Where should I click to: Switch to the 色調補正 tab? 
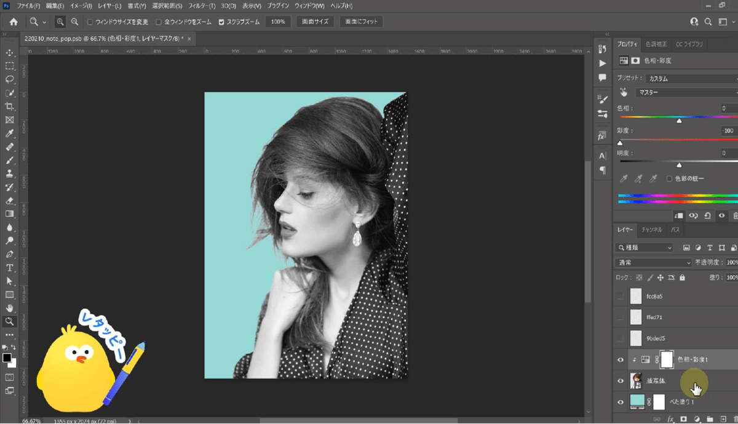tap(657, 44)
